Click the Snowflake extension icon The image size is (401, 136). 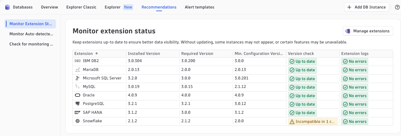pos(78,121)
